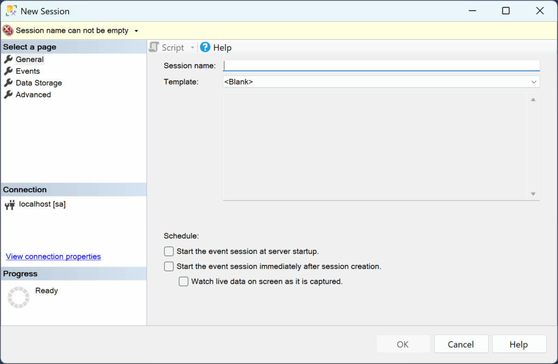Check Watch live data on screen option
558x364 pixels.
tap(183, 282)
